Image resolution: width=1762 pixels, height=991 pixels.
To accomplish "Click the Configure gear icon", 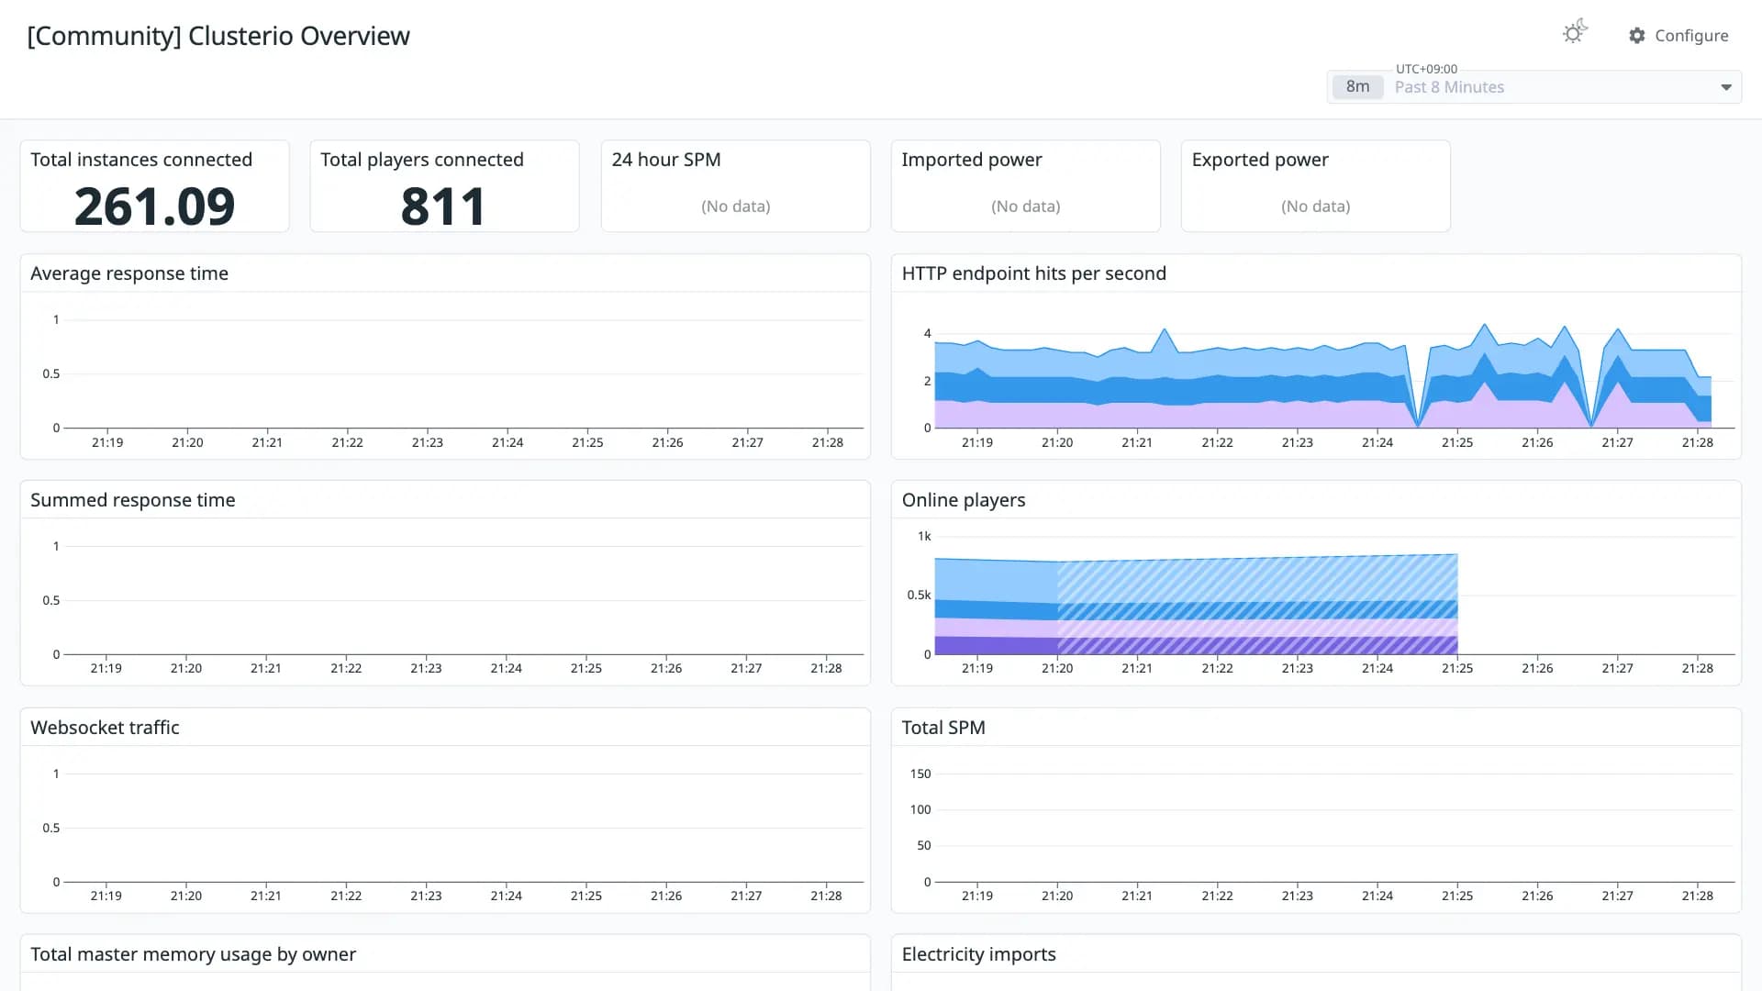I will tap(1637, 35).
